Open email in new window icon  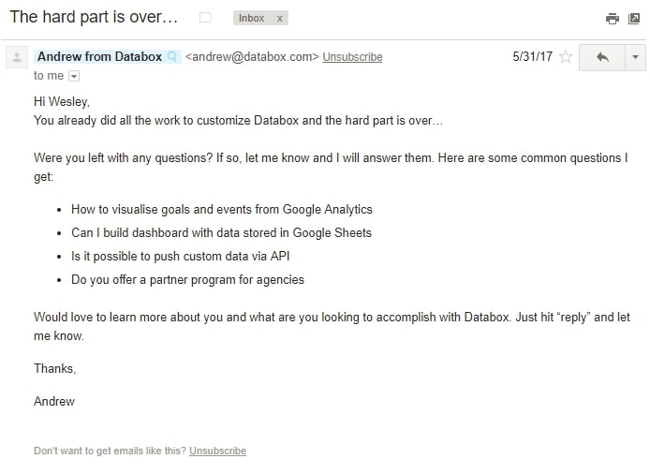[x=634, y=19]
